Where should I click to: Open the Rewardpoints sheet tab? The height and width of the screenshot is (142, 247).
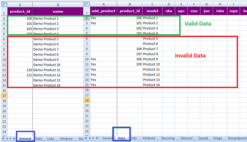point(238,138)
